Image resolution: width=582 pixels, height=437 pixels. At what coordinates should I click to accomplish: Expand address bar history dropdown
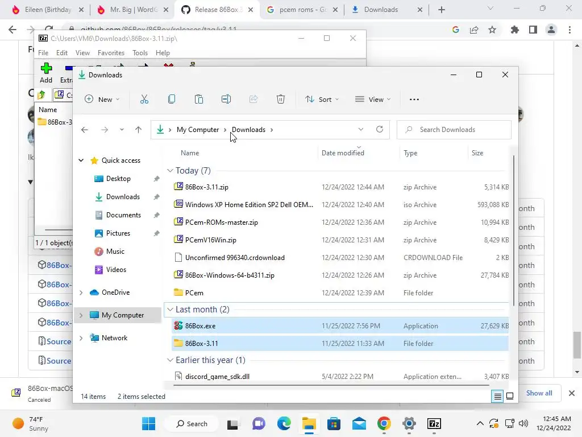(361, 129)
